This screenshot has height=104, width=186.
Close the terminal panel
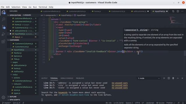click(182, 78)
